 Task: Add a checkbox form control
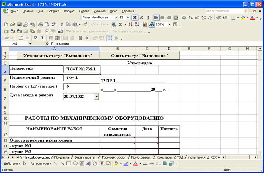(35, 38)
